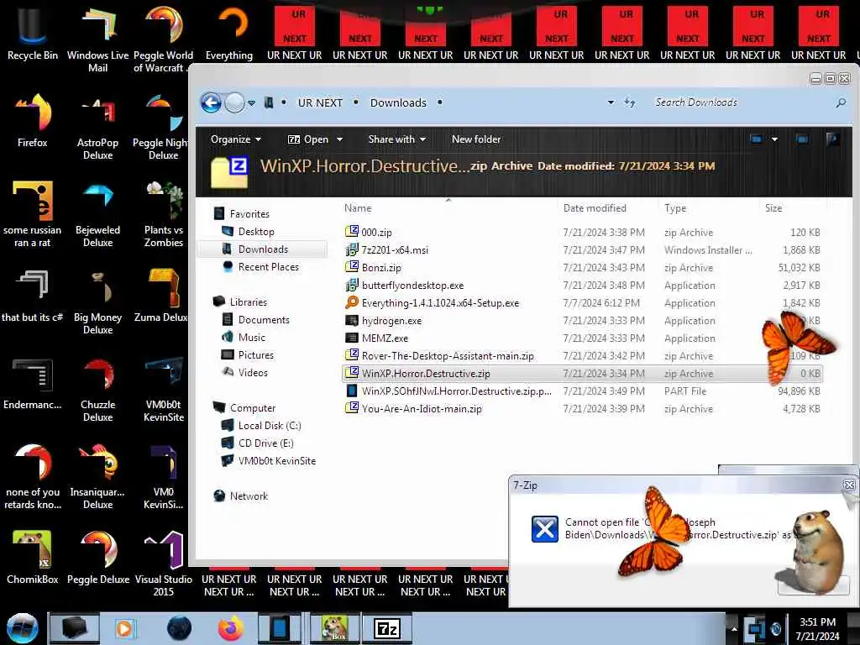Viewport: 860px width, 645px height.
Task: Open Recent Places in navigation pane
Action: point(268,266)
